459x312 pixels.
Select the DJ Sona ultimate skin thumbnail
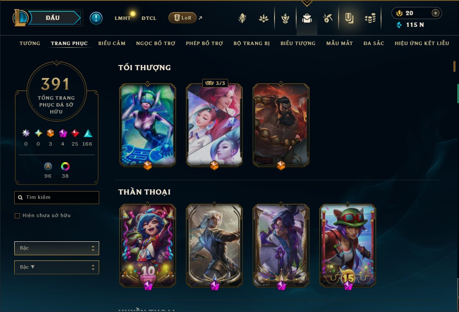(x=148, y=125)
